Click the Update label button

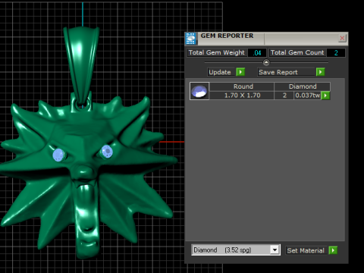click(221, 72)
